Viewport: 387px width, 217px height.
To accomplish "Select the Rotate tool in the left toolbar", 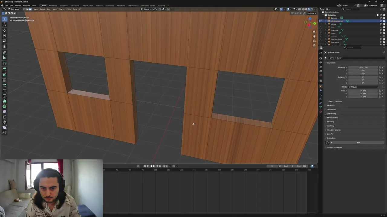I will point(5,36).
